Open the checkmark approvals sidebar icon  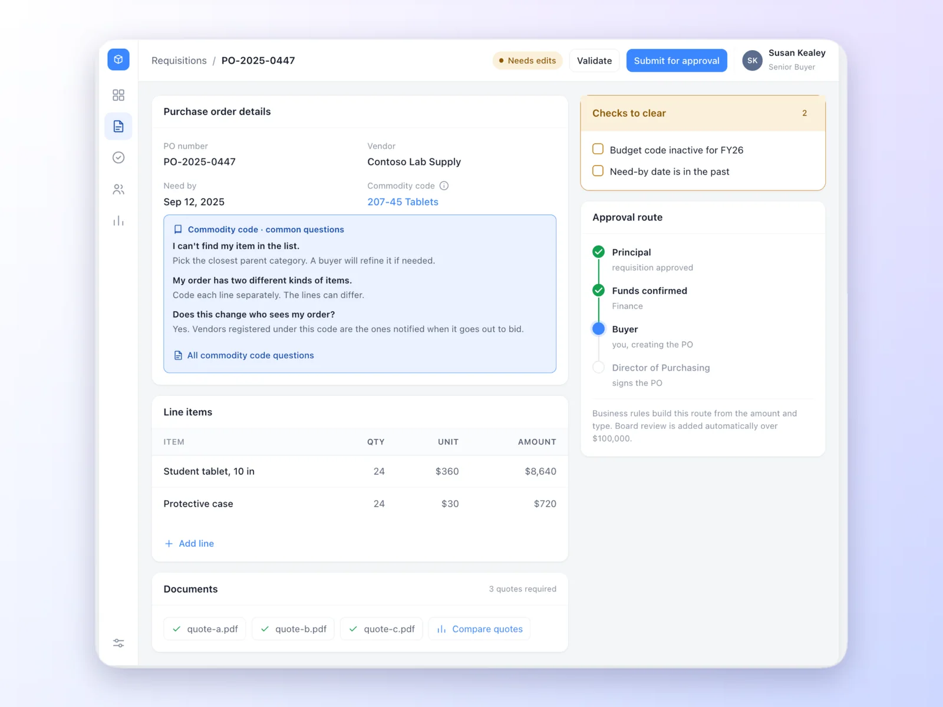[118, 157]
